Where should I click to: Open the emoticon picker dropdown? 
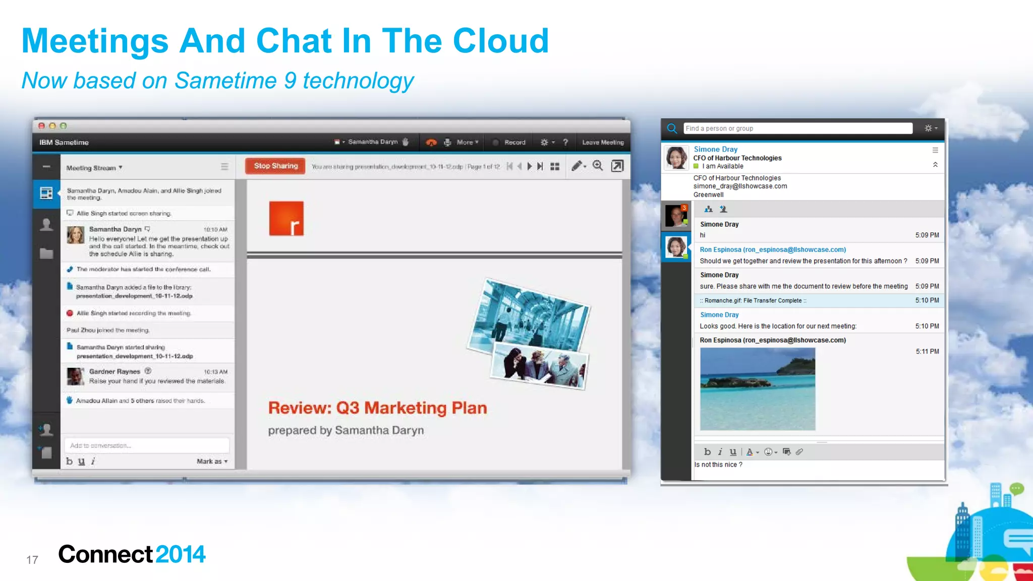tap(771, 452)
